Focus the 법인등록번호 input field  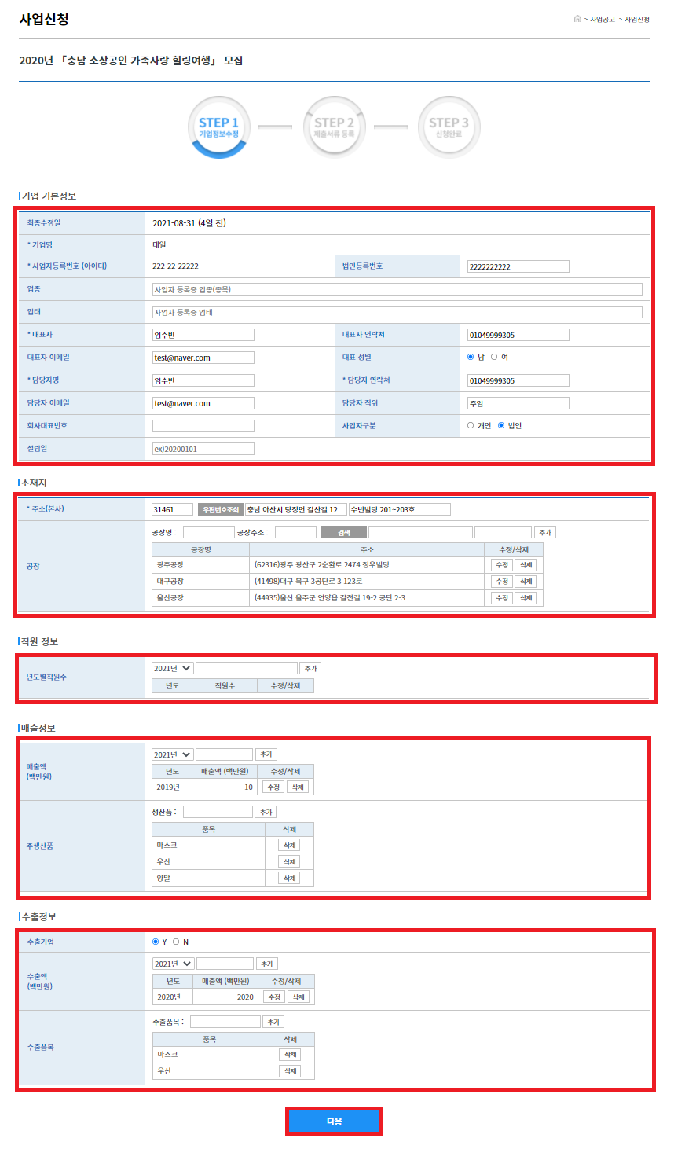point(518,266)
